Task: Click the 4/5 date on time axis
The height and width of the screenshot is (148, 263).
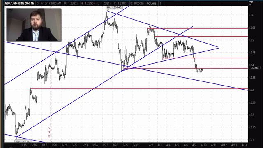Action: (x=177, y=145)
